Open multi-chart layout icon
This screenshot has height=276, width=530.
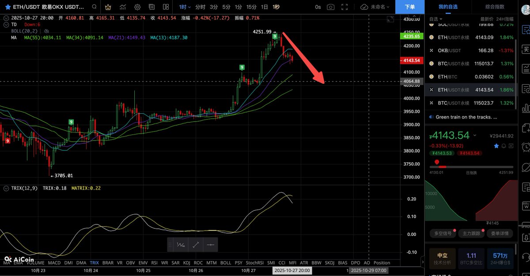pos(166,7)
